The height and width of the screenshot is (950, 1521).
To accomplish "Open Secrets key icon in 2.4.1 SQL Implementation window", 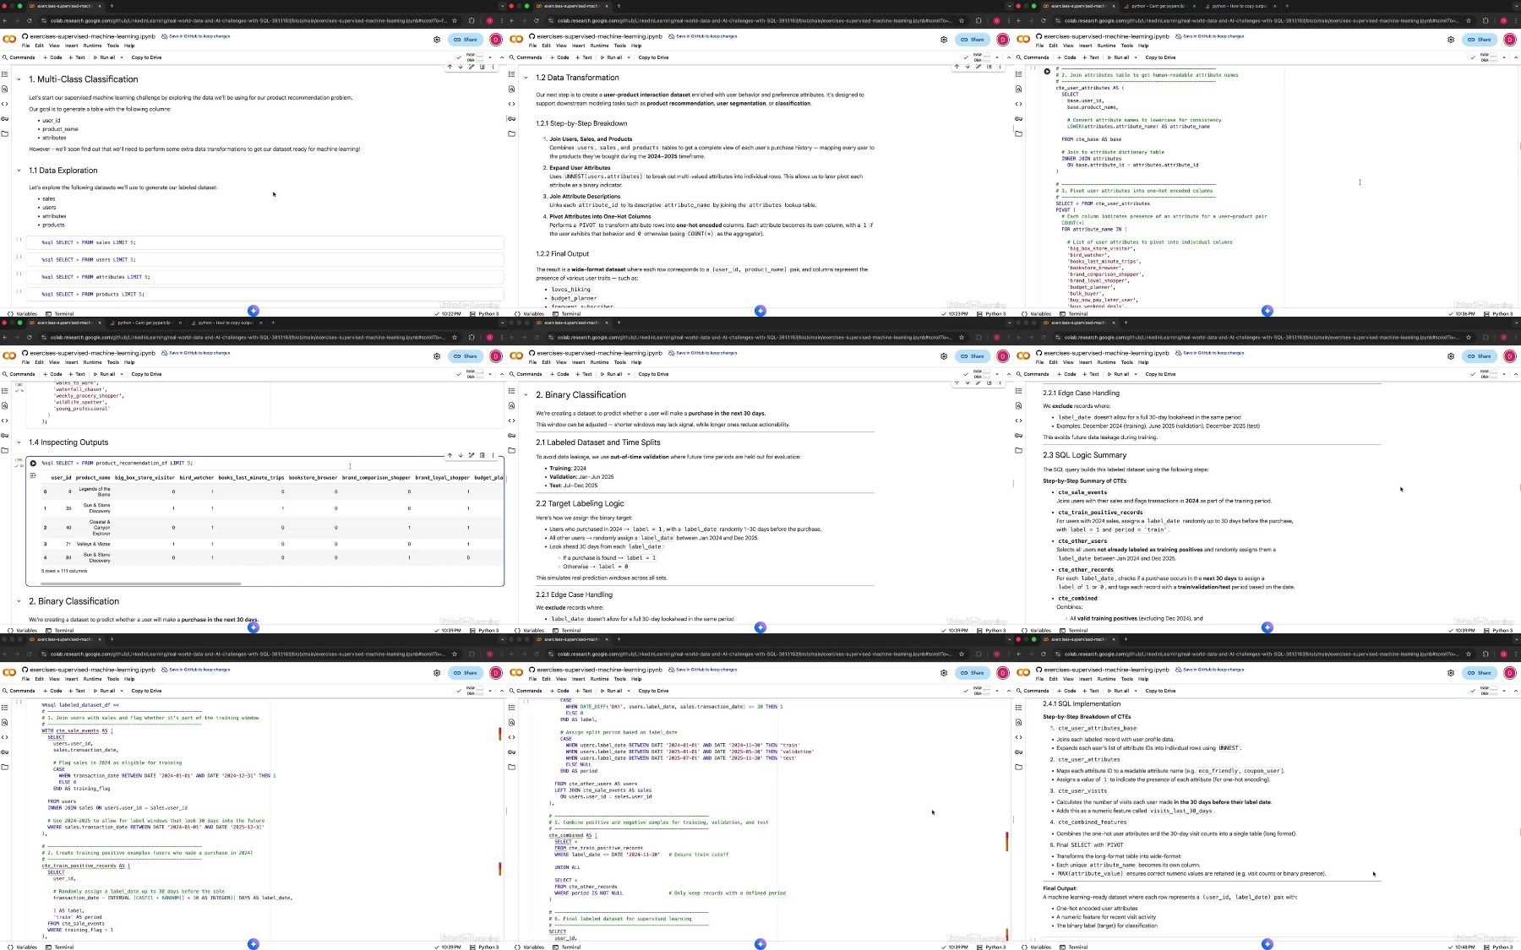I will coord(1019,752).
